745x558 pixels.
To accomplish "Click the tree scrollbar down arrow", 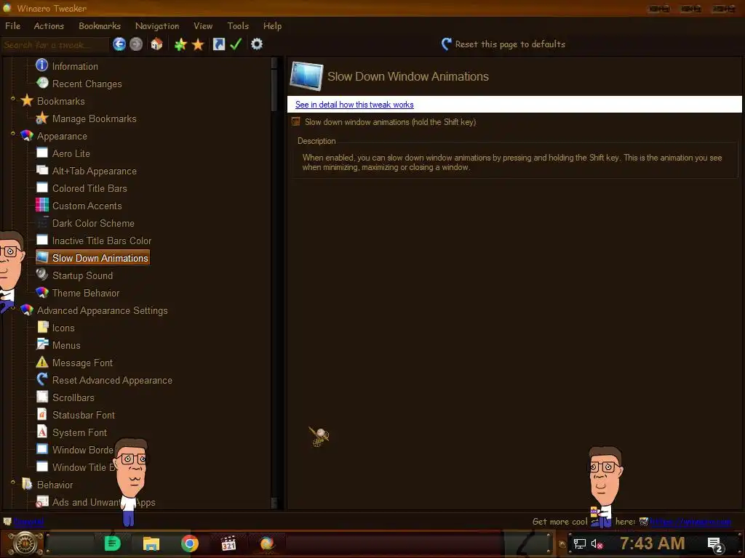I will click(274, 503).
